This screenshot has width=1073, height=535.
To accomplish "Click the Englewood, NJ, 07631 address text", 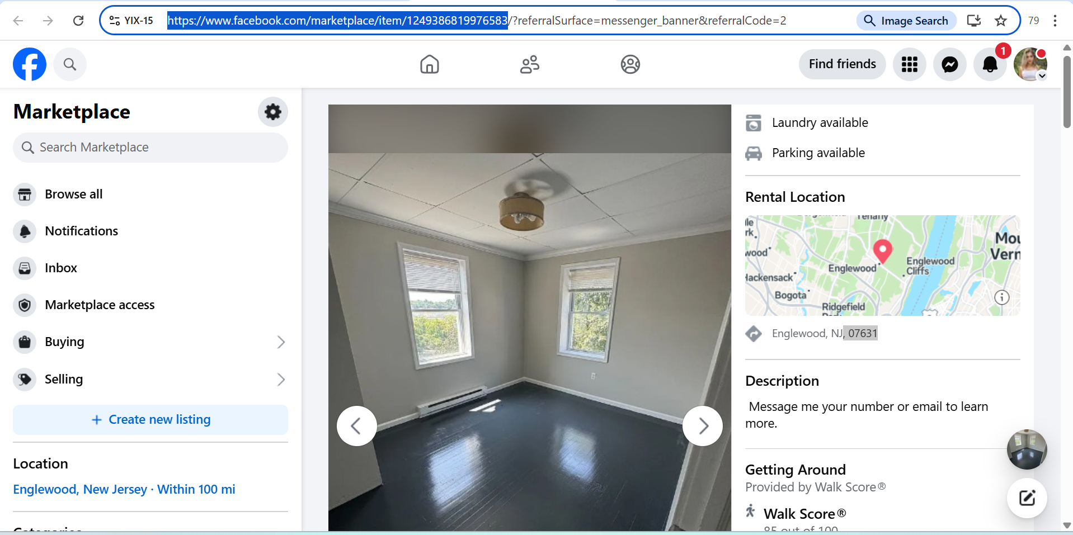I will point(825,334).
